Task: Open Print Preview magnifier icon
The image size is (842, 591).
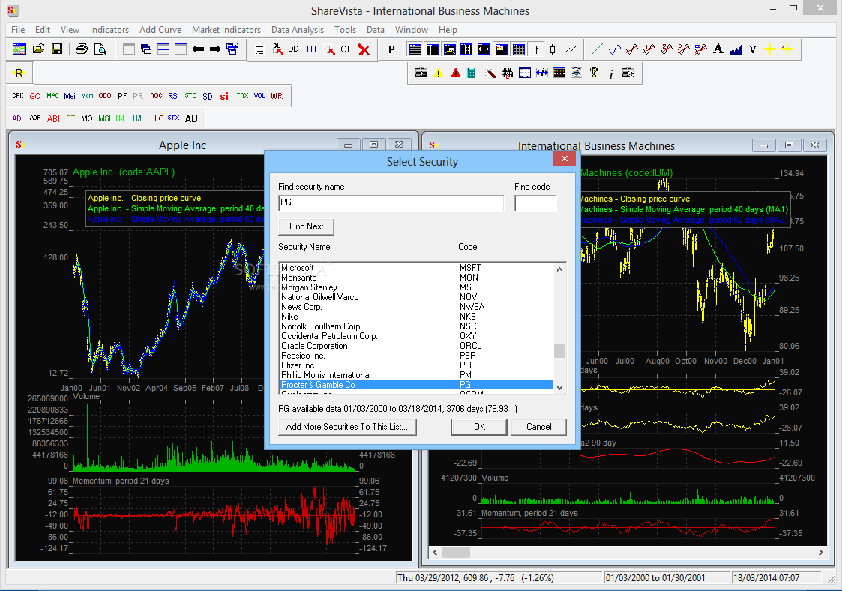Action: click(x=100, y=49)
